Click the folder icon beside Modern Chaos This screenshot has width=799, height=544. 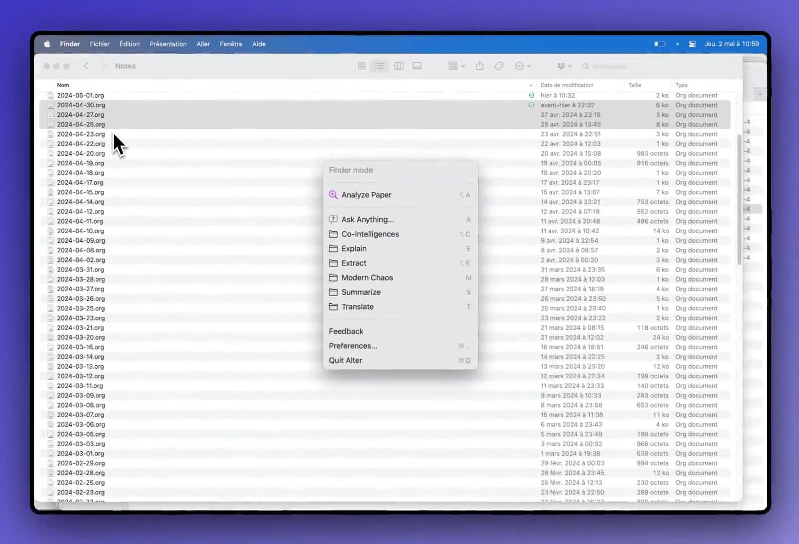(x=333, y=278)
